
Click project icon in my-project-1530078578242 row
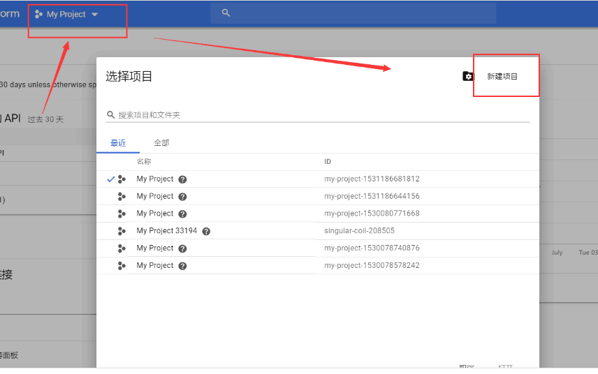(122, 266)
